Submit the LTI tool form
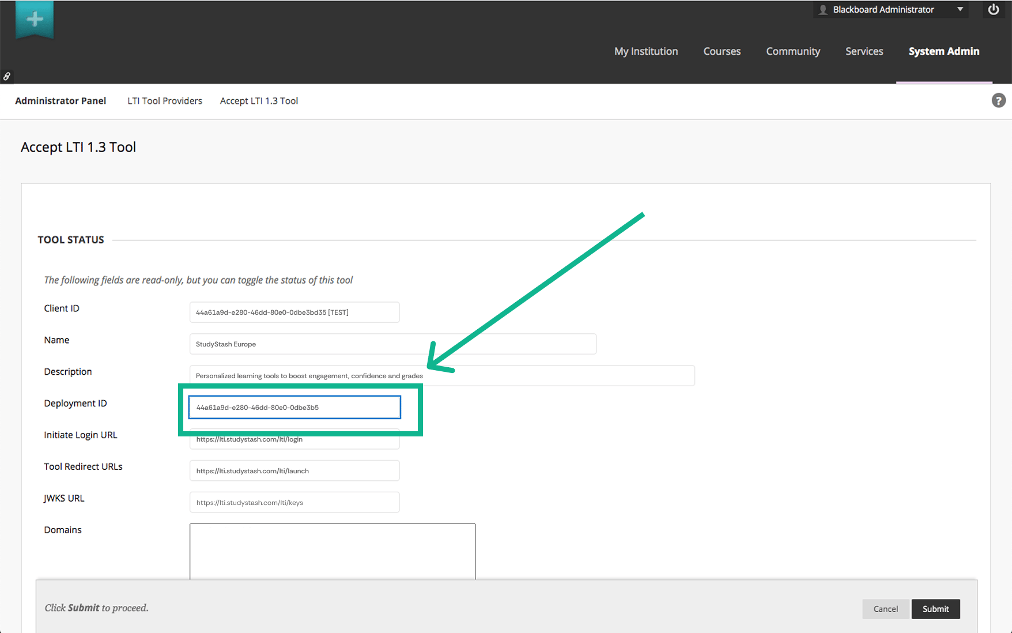 coord(935,609)
